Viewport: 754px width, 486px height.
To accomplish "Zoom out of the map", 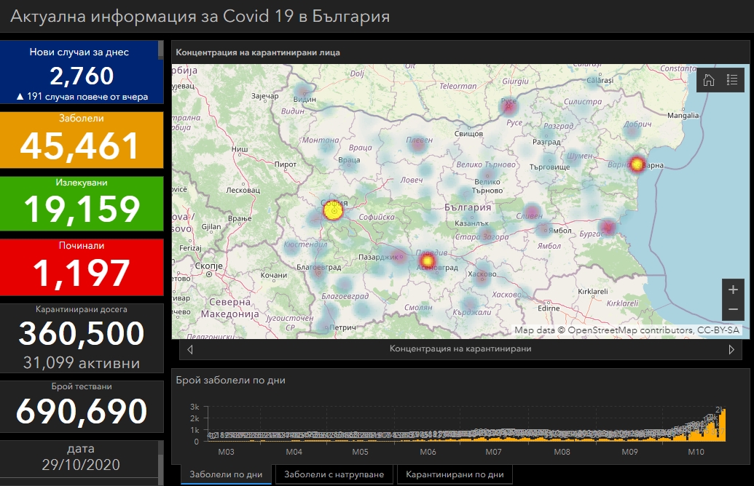I will (x=733, y=310).
